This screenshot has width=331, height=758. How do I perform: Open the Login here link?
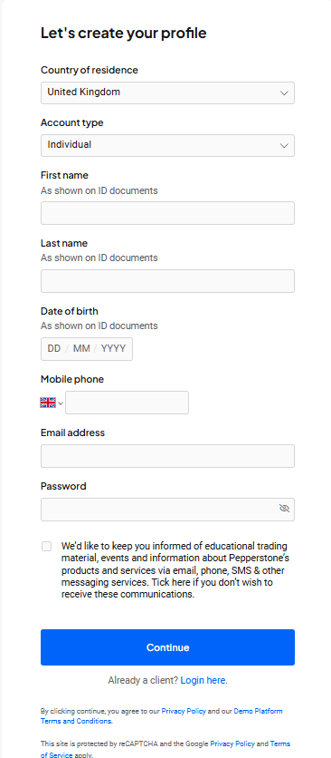pyautogui.click(x=203, y=680)
